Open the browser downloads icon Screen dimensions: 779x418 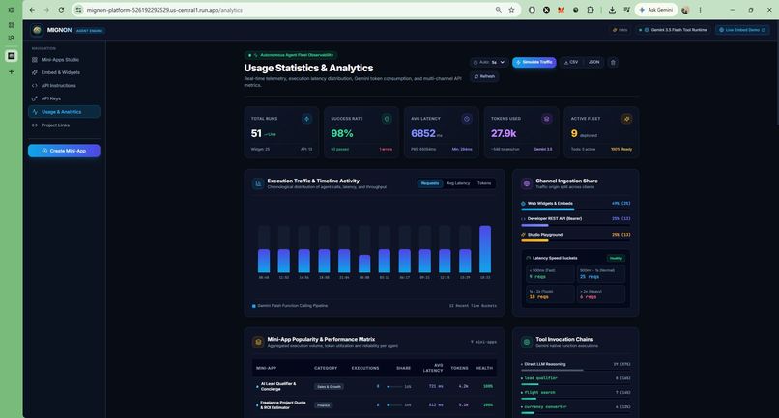pos(612,10)
